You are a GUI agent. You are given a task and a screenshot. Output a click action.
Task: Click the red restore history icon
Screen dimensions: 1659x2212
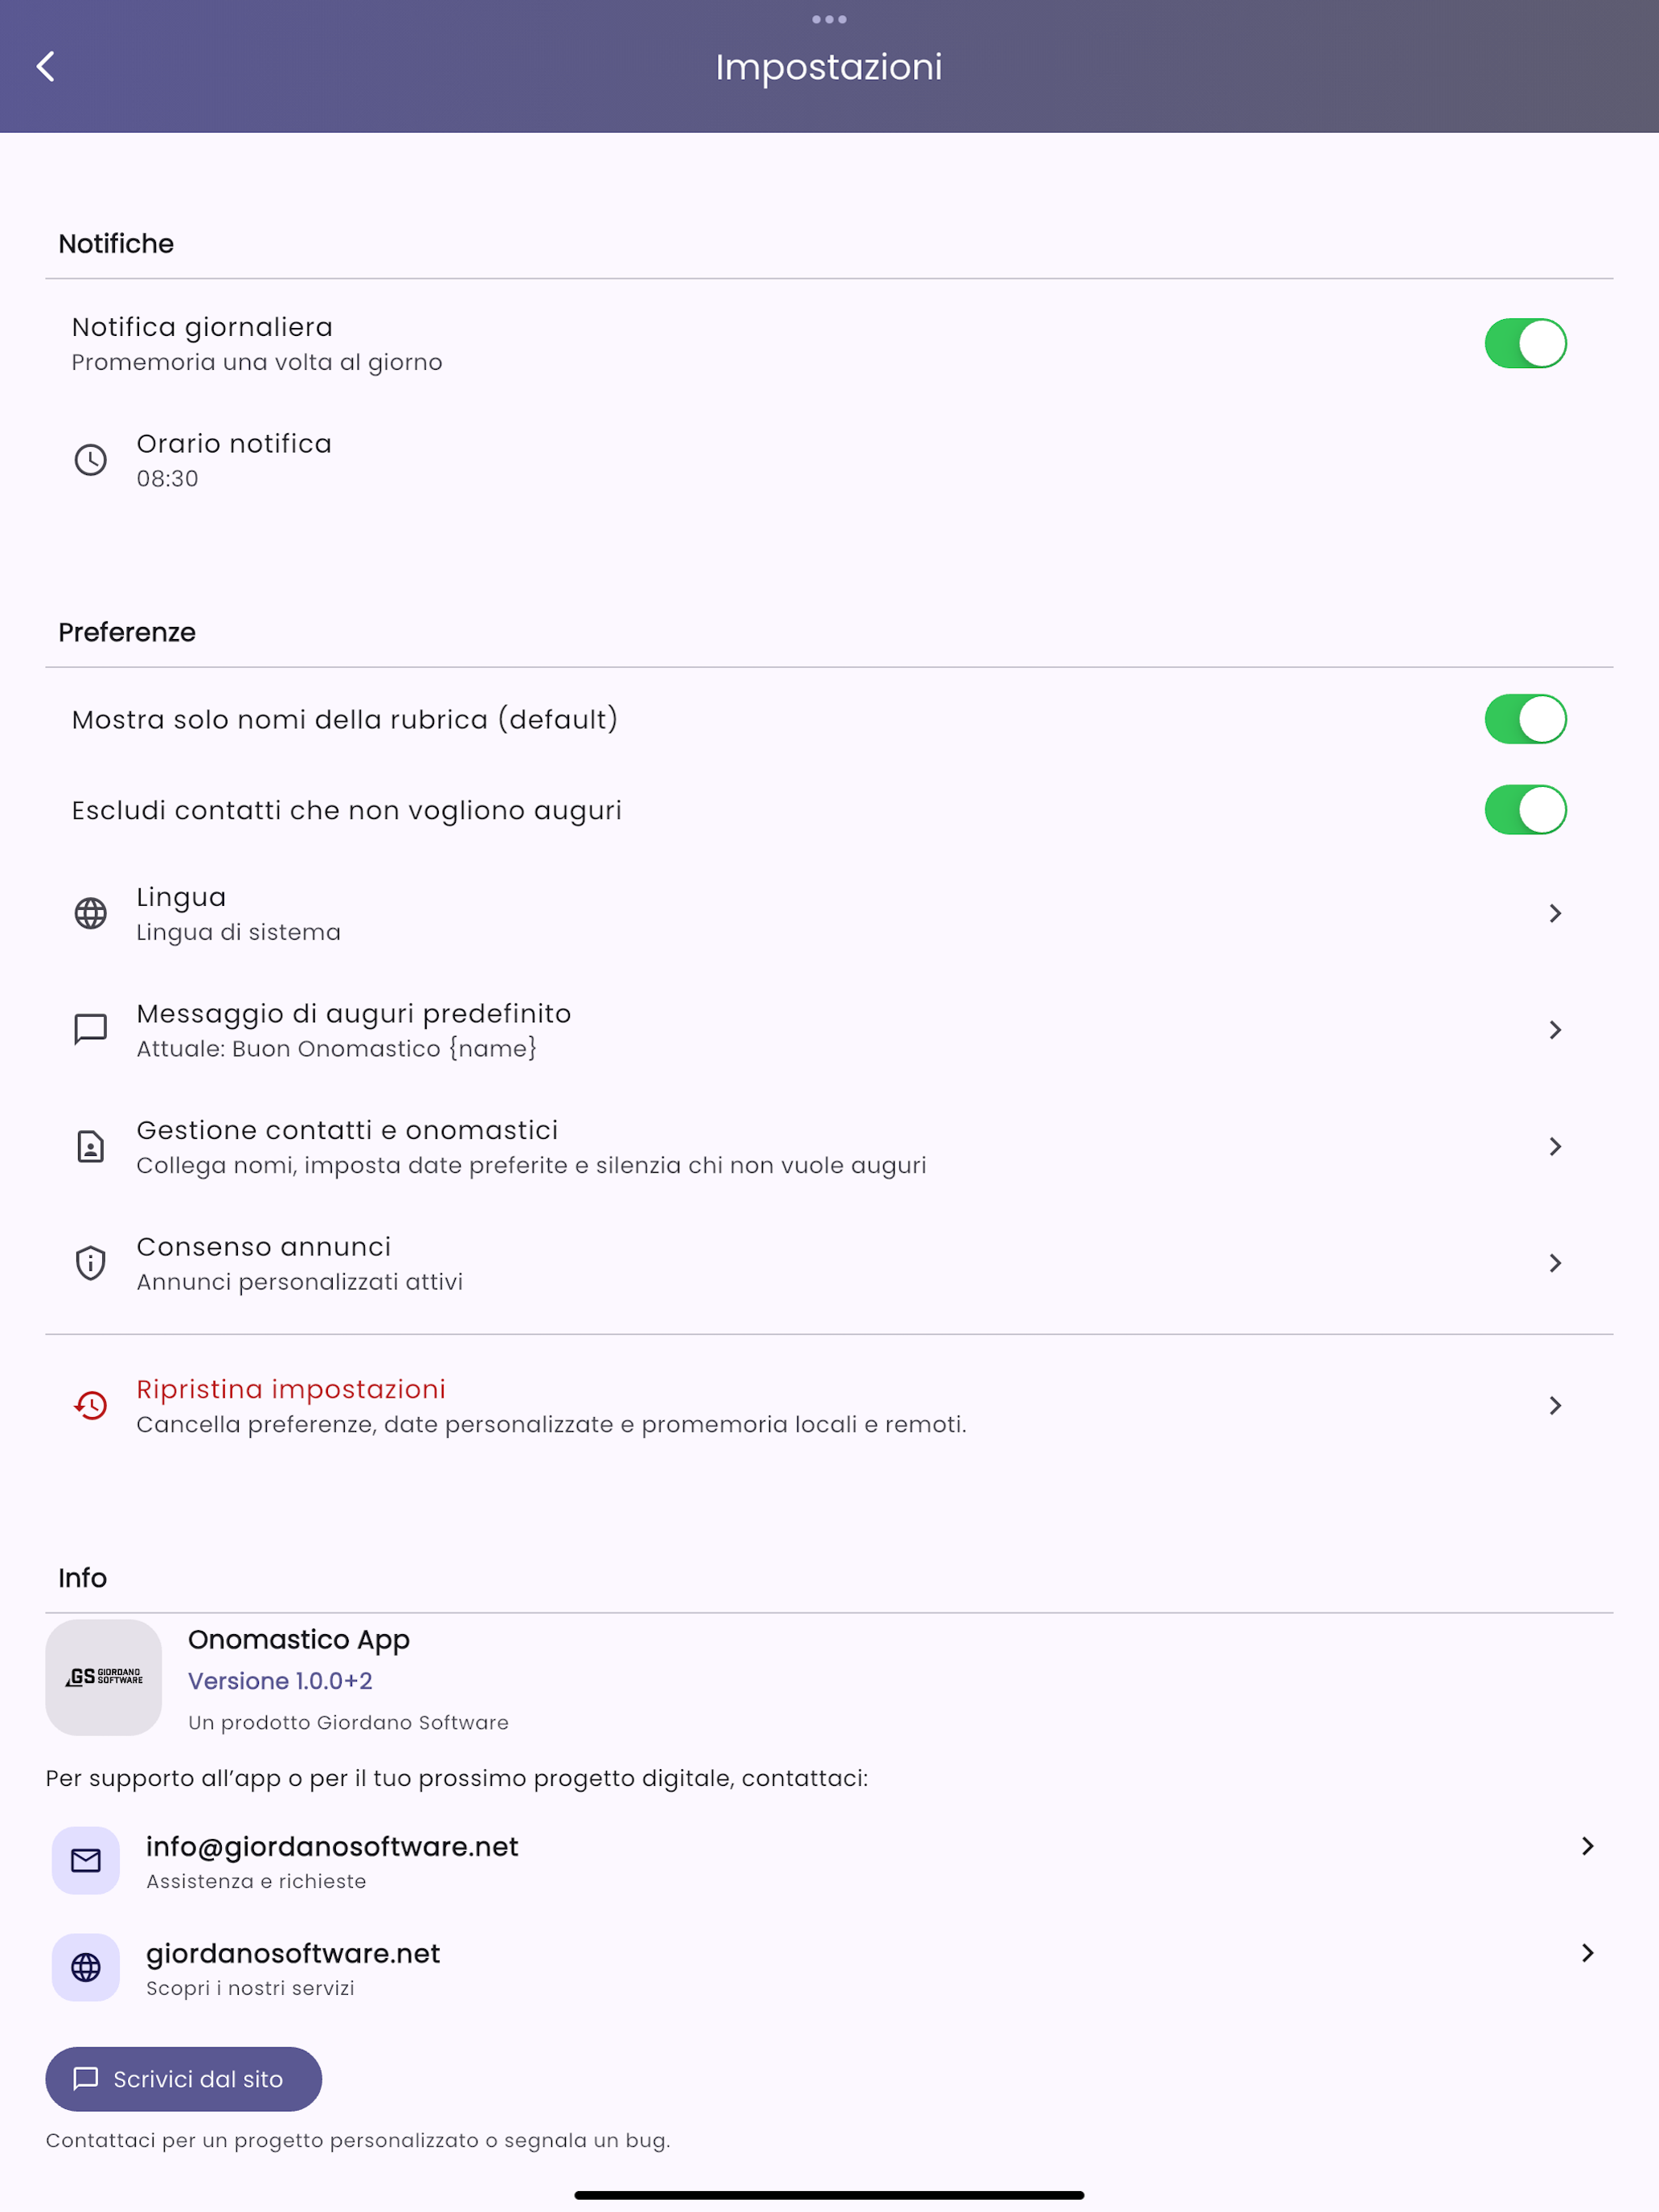click(x=91, y=1405)
